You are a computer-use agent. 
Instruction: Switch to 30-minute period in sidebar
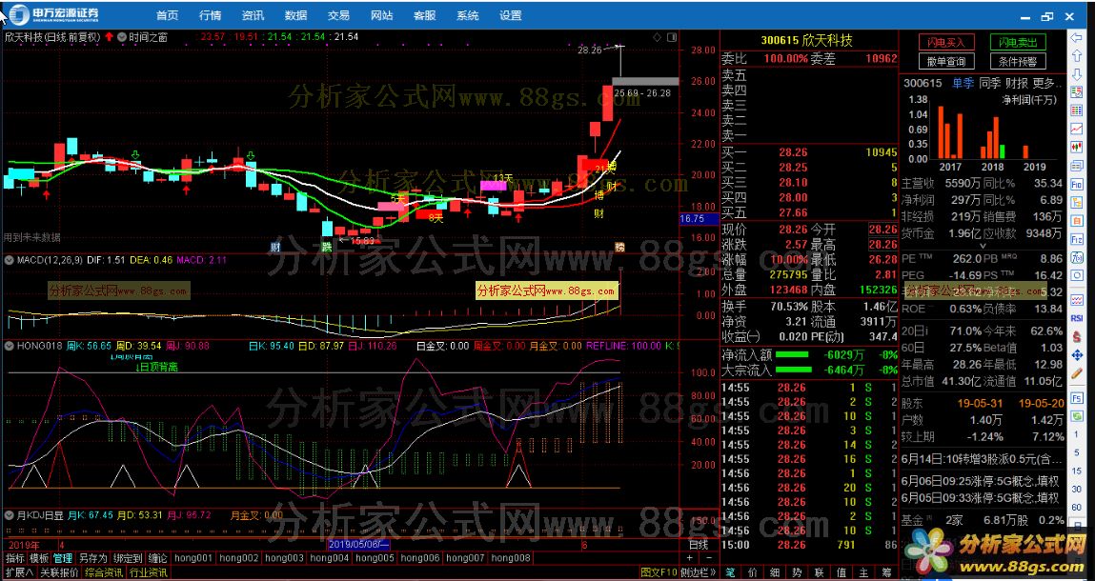(x=1076, y=490)
